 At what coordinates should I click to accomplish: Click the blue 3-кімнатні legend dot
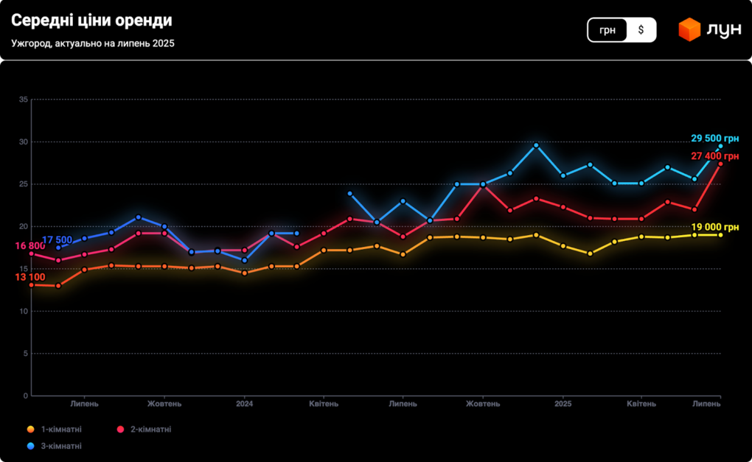click(30, 446)
